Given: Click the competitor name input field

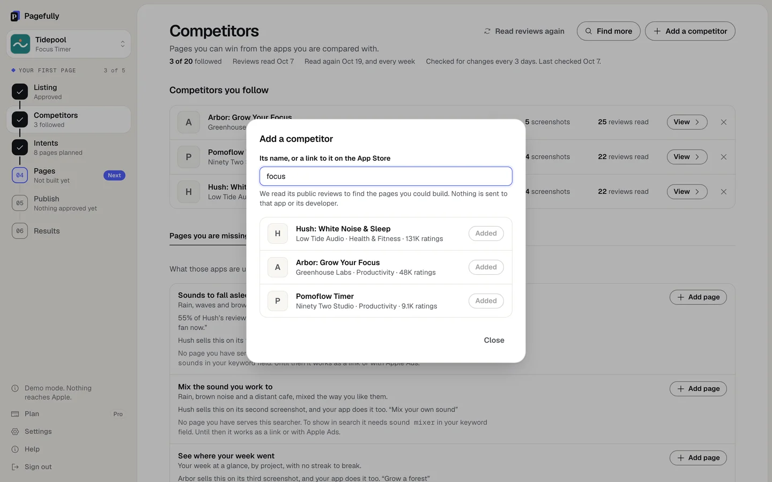Looking at the screenshot, I should point(386,176).
